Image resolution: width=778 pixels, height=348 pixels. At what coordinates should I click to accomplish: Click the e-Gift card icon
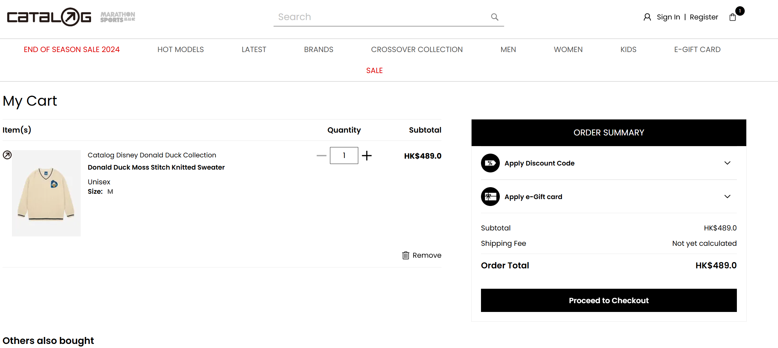tap(490, 197)
